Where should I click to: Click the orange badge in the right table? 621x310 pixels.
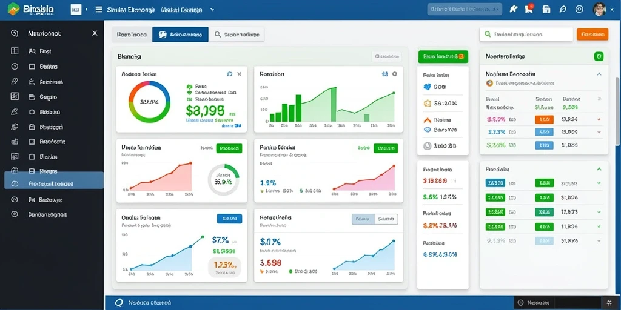coord(544,119)
